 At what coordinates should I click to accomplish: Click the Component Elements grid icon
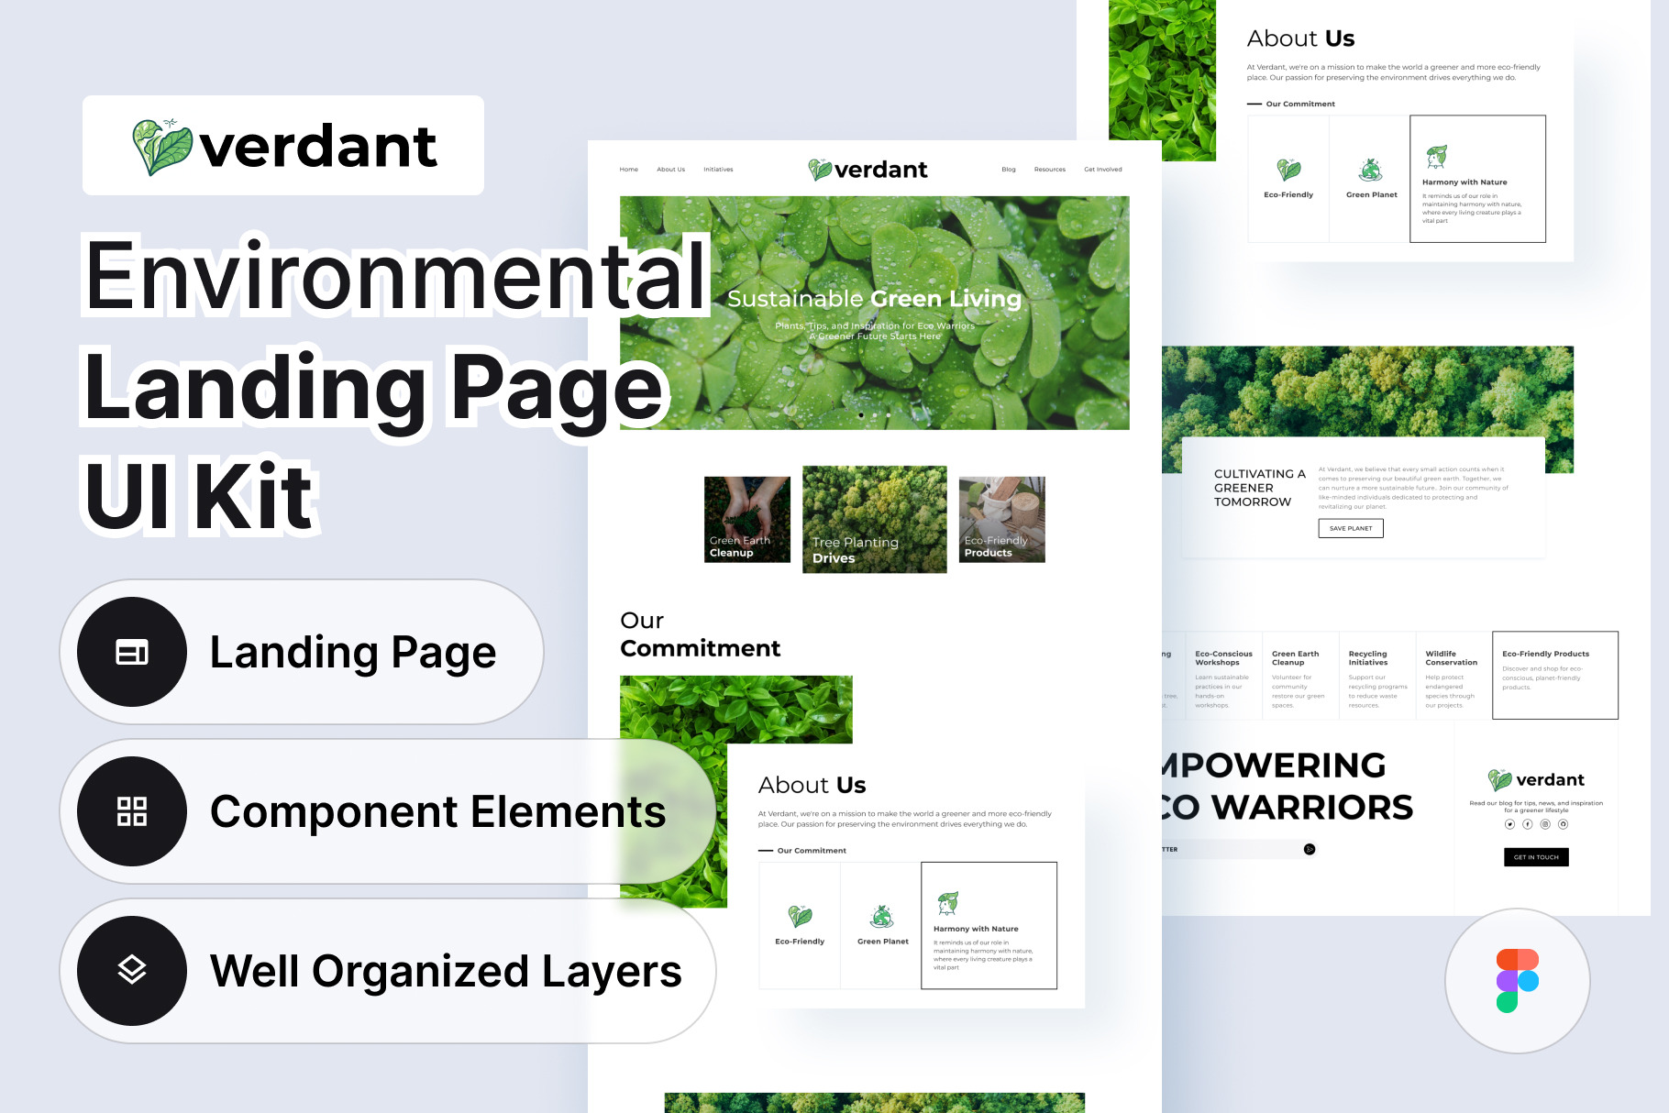[132, 811]
